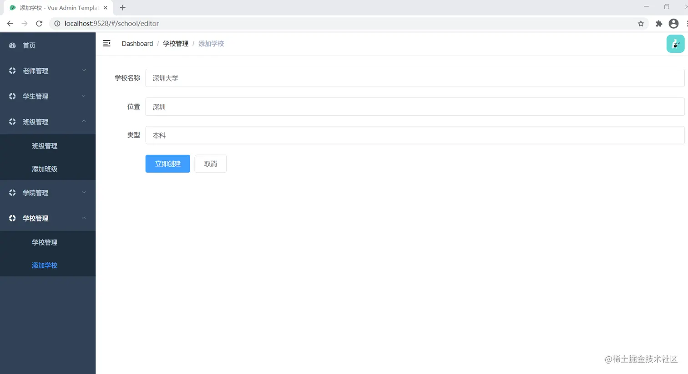Click the 立即创建 button

click(x=168, y=164)
